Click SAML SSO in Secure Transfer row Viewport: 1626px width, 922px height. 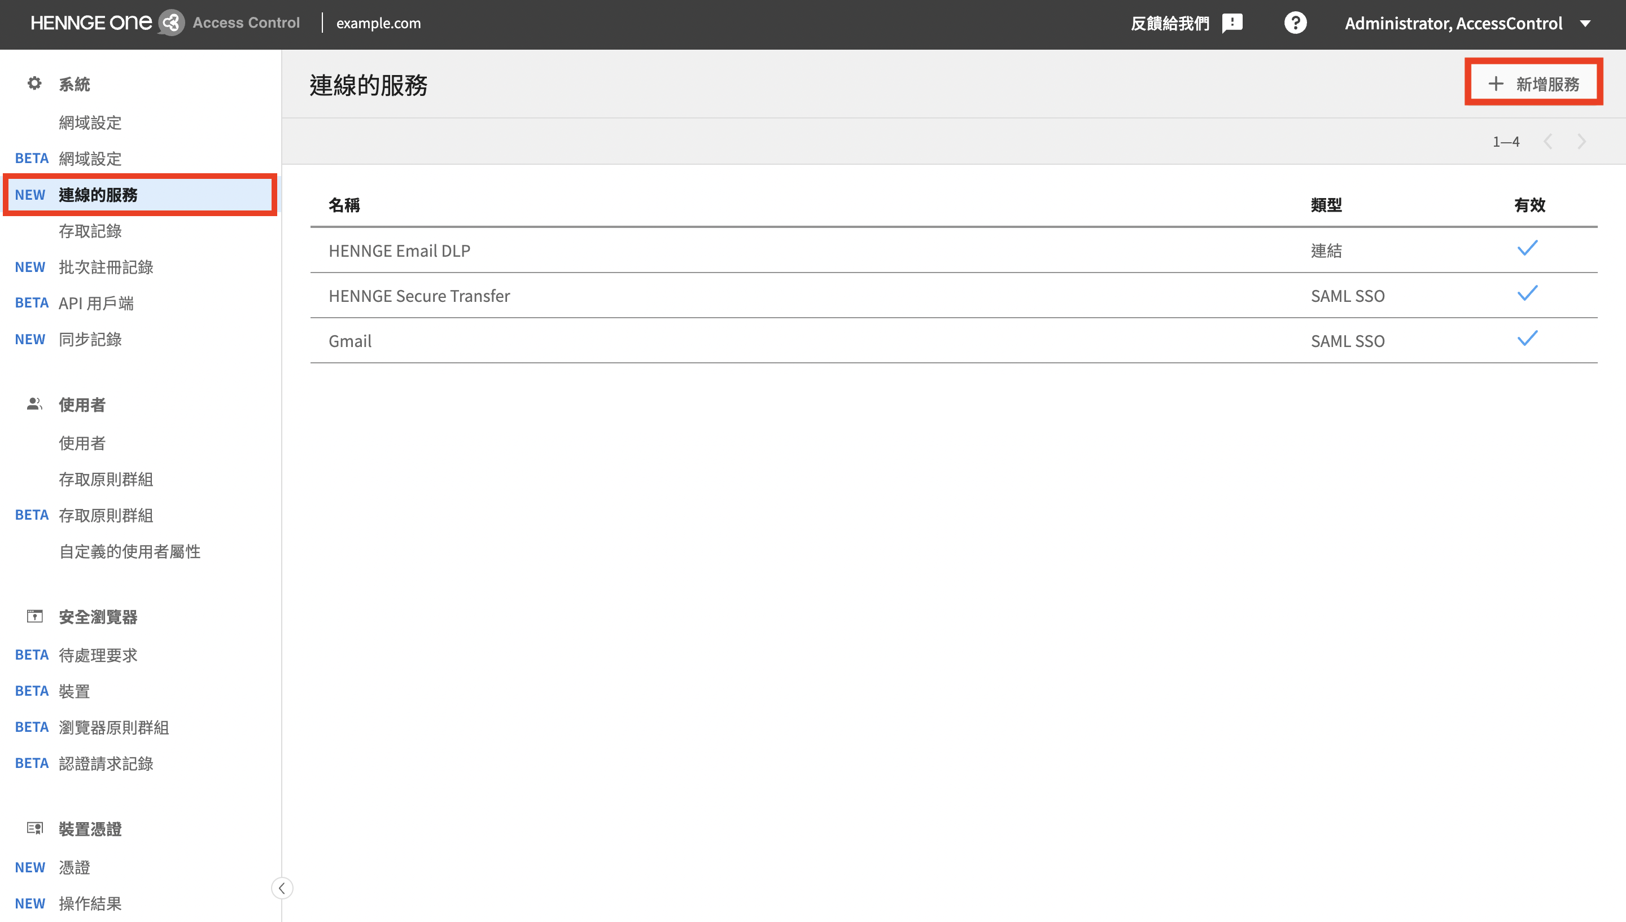[1347, 295]
